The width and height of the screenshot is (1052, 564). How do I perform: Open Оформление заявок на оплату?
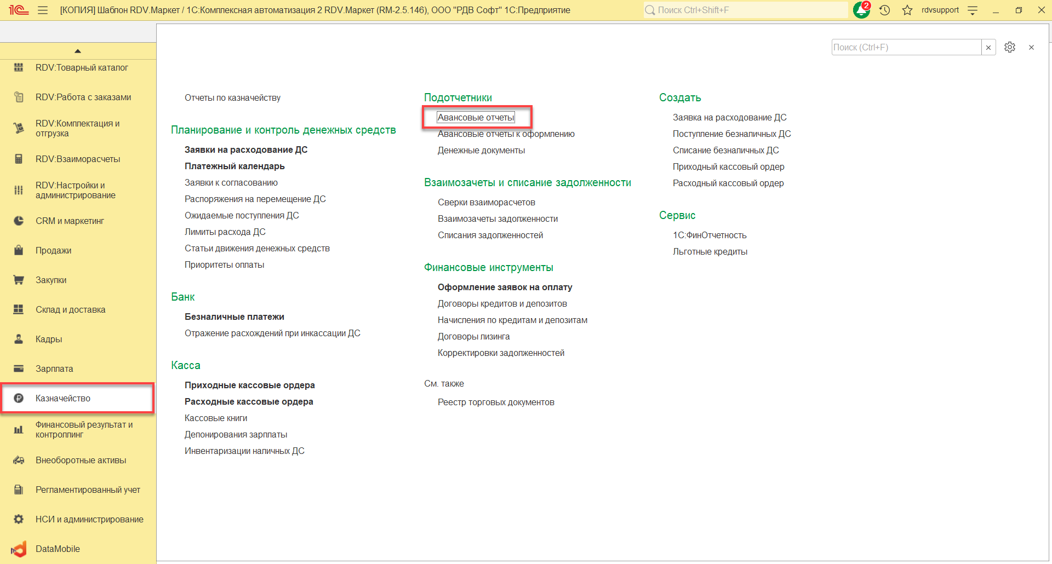point(505,287)
